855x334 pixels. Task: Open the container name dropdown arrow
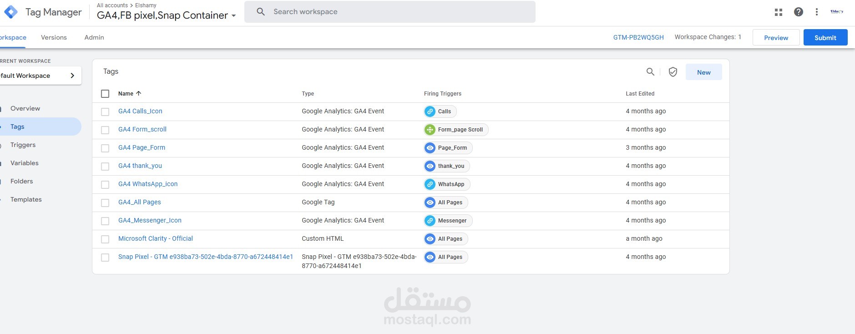point(233,16)
